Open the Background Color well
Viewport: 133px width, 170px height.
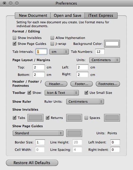[112, 44]
